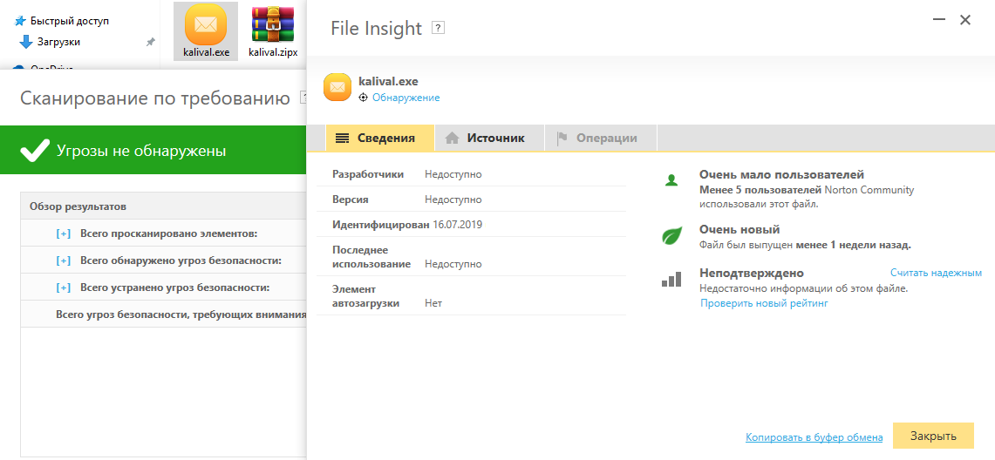
Task: Click the Закрыть button
Action: [x=933, y=436]
